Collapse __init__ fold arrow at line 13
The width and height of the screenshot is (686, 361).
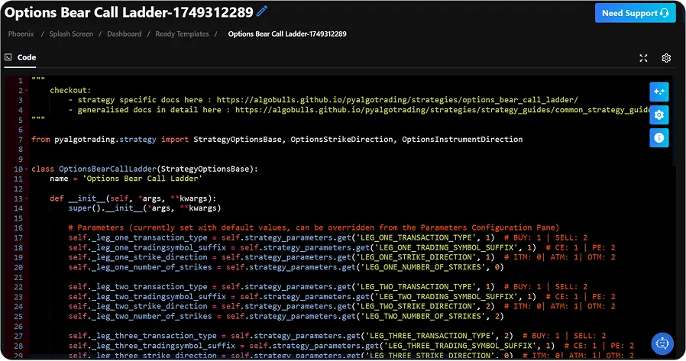click(x=26, y=198)
